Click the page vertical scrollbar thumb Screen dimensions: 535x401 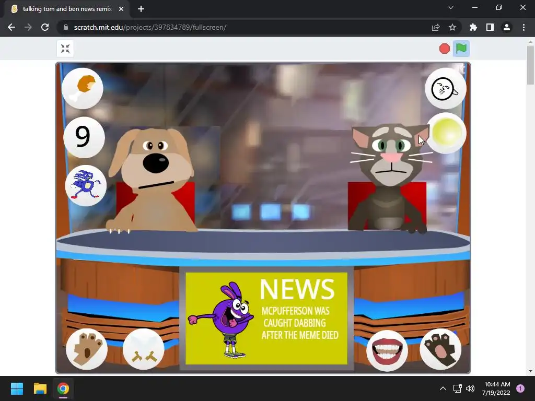pos(530,65)
